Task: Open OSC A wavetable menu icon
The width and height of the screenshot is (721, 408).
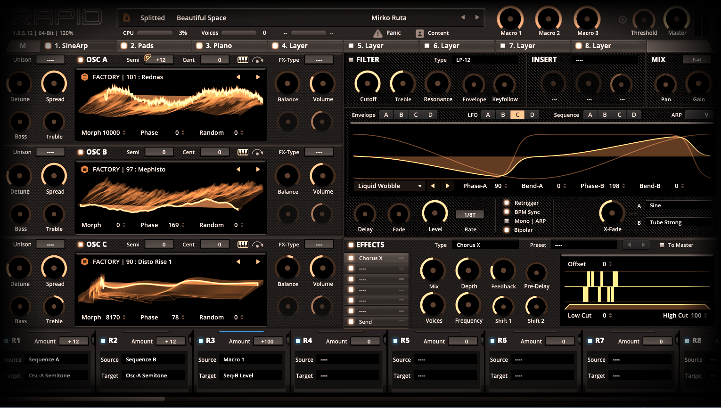Action: (x=84, y=77)
